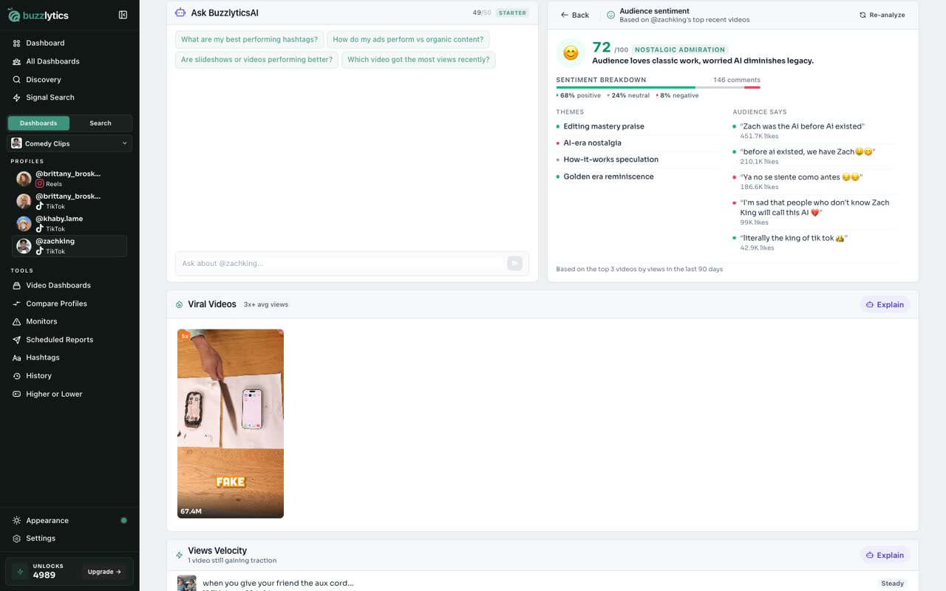Click 'AI-era nostalgia' theme
Image resolution: width=946 pixels, height=591 pixels.
click(x=592, y=143)
